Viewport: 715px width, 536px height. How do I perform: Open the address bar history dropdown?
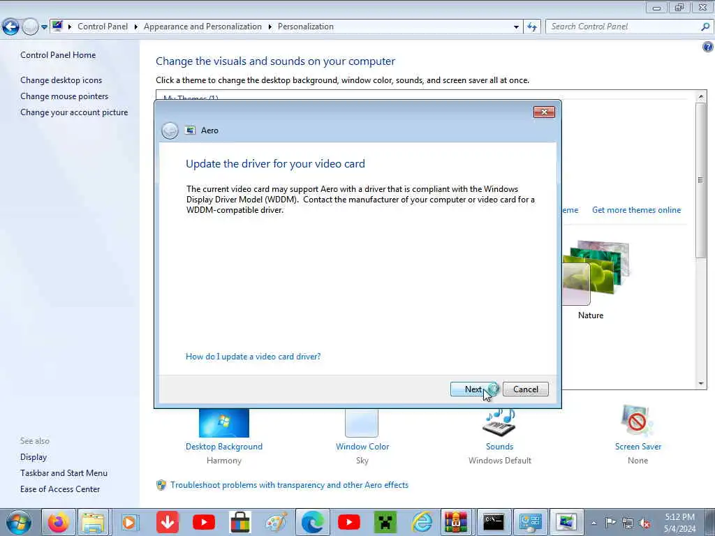pos(516,27)
